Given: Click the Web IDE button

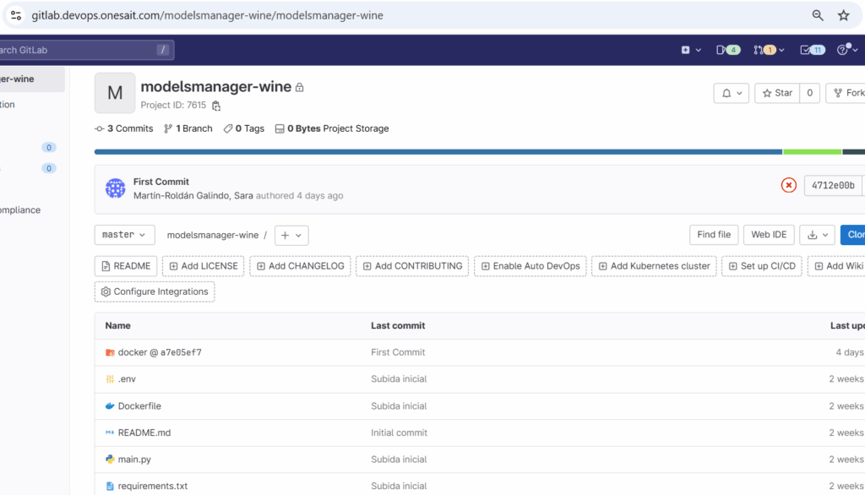Looking at the screenshot, I should [x=768, y=235].
